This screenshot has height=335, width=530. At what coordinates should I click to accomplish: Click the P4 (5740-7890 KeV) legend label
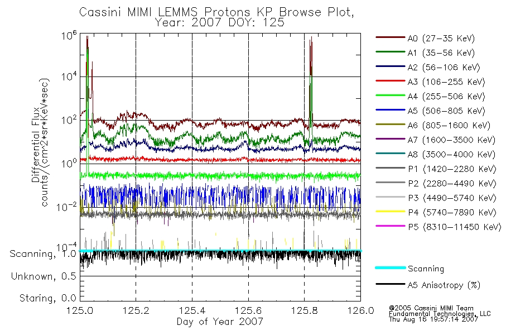(452, 213)
